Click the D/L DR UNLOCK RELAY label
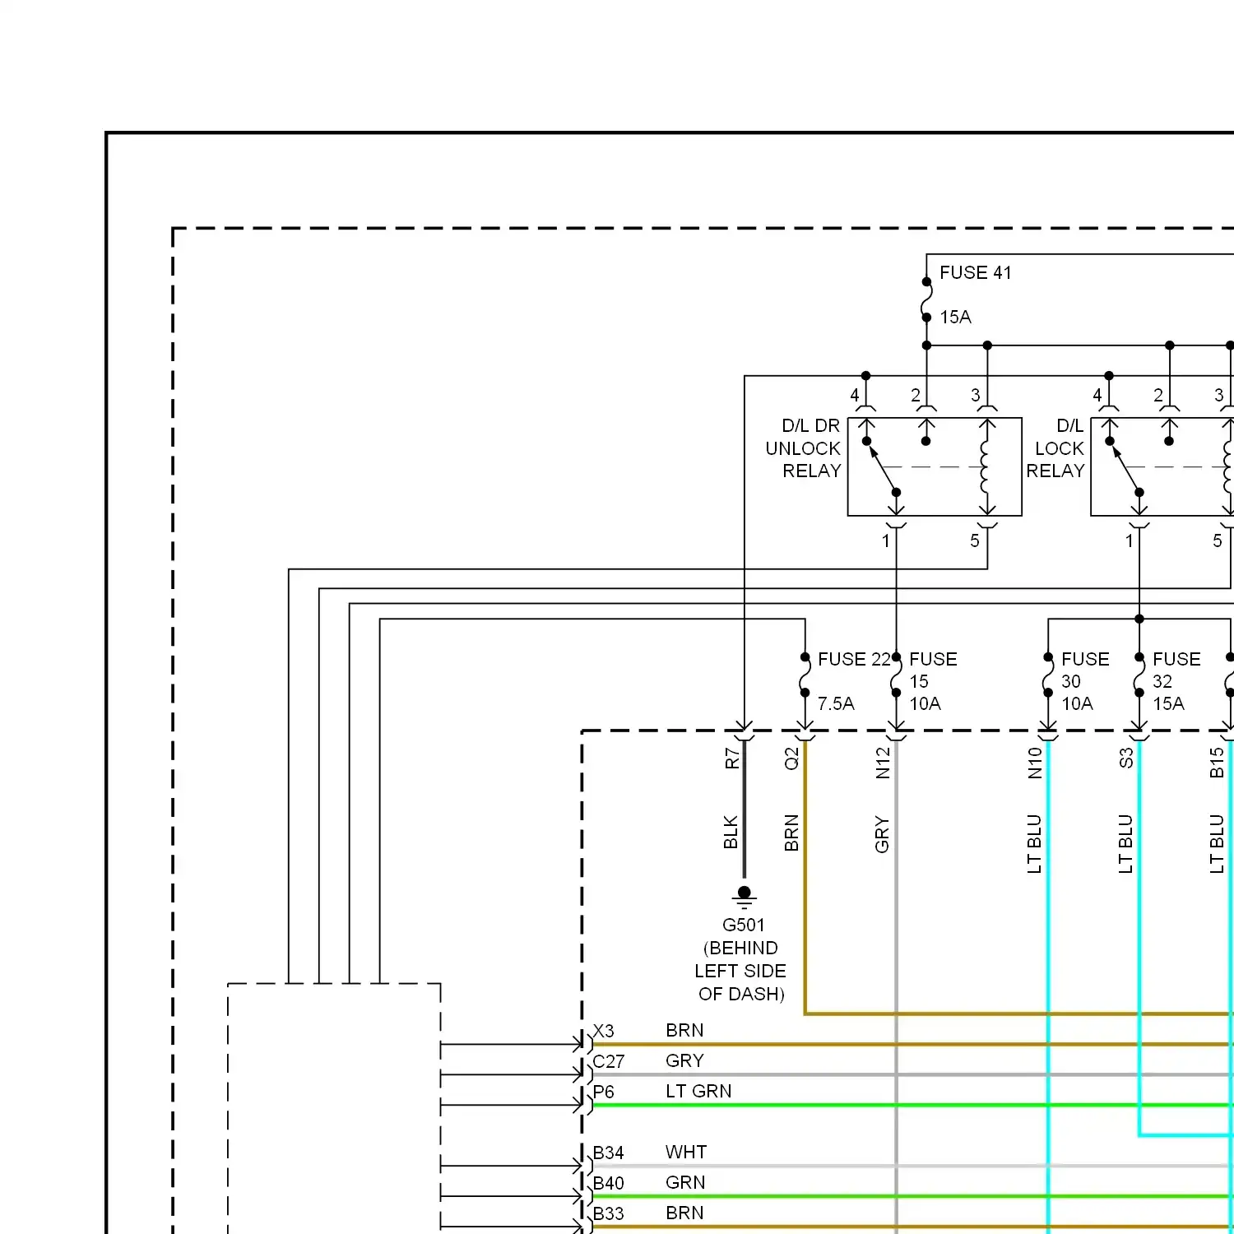 point(803,448)
